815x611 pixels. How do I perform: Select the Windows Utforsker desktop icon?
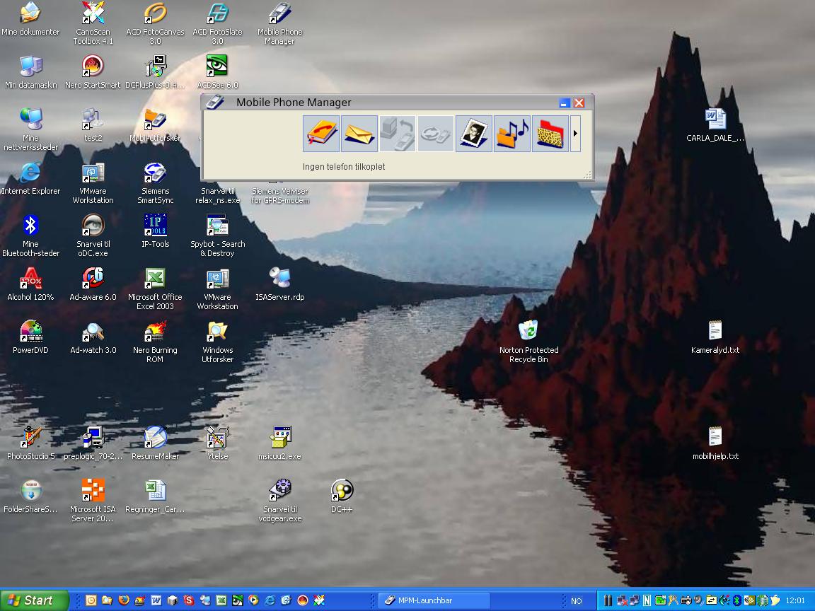click(x=217, y=342)
